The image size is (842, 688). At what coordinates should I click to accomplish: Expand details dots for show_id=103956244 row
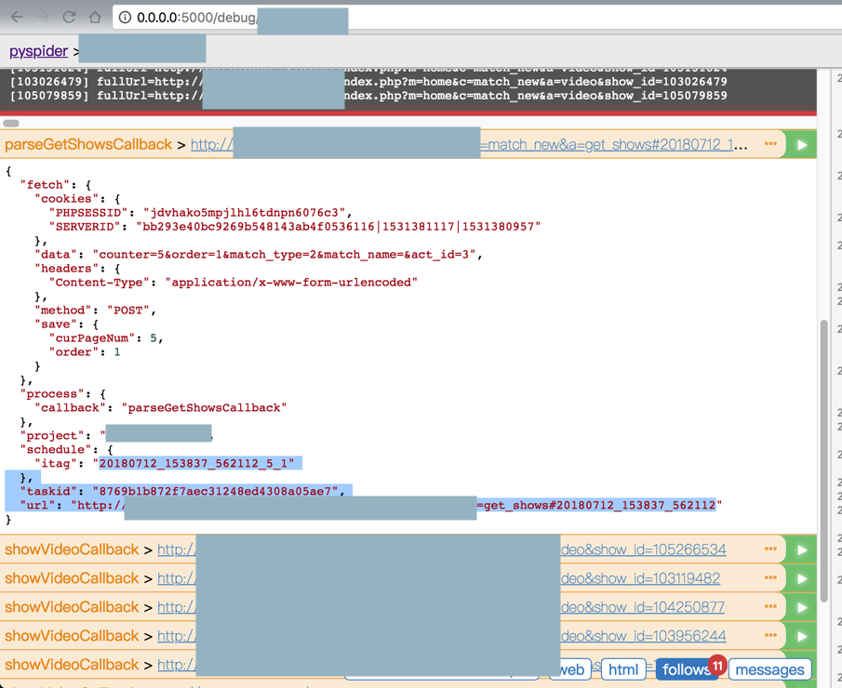point(770,635)
